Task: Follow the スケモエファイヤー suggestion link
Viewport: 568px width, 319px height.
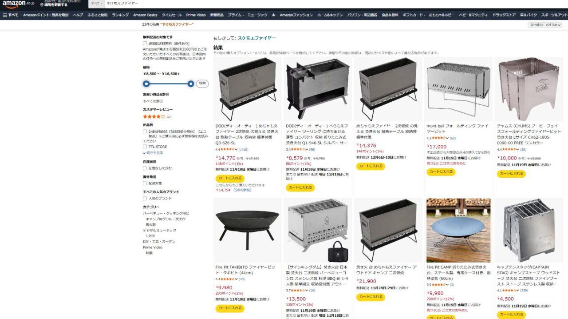Action: click(x=256, y=38)
